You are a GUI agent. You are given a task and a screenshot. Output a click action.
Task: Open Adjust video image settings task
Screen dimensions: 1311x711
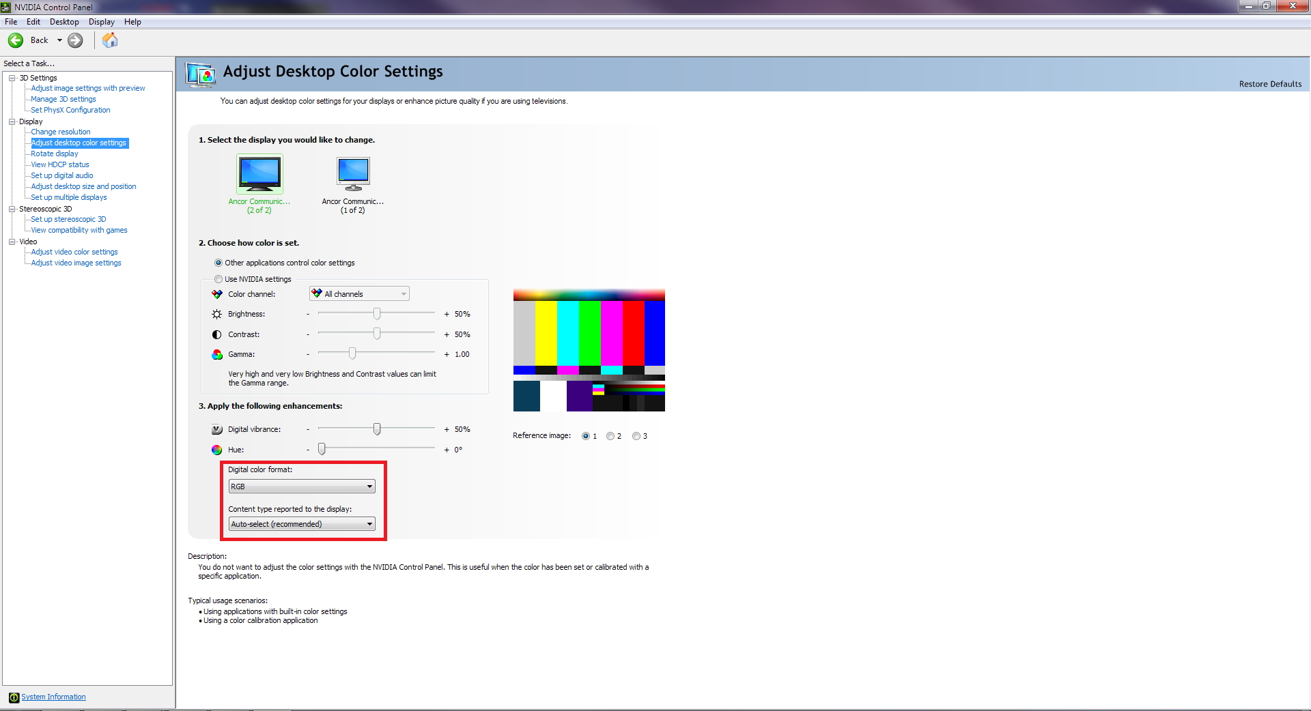[76, 263]
